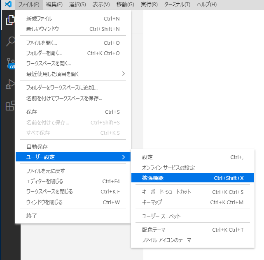This screenshot has height=260, width=264.
Task: Open the Extensions activity bar icon
Action: 10,106
